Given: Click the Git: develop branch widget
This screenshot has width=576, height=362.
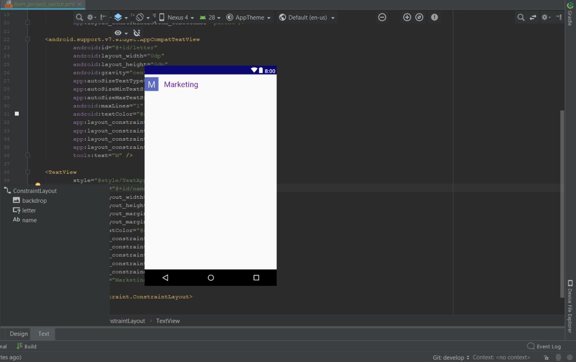Looking at the screenshot, I should click(451, 357).
